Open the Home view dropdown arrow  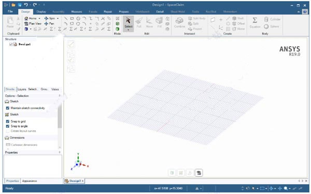coord(39,19)
